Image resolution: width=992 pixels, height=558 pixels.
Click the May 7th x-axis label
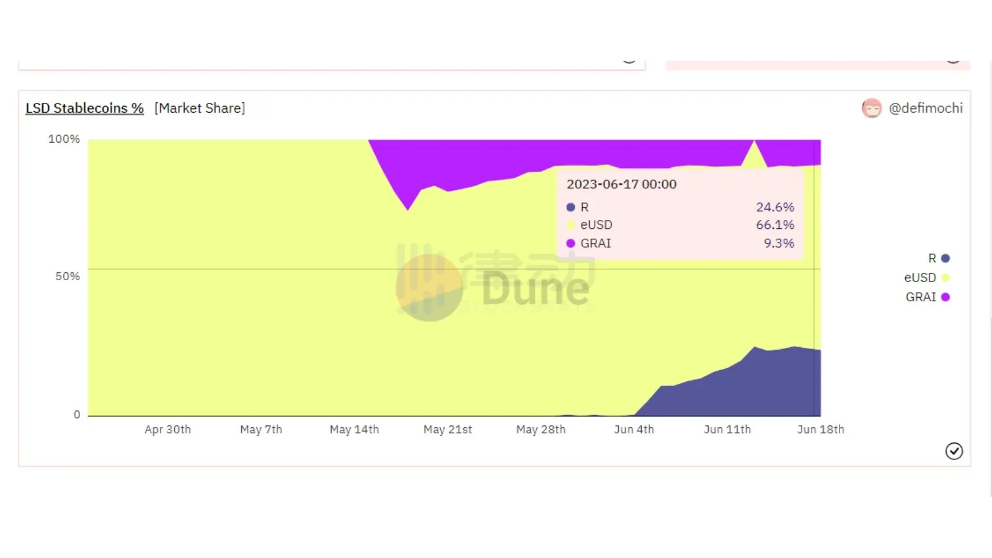(x=261, y=429)
